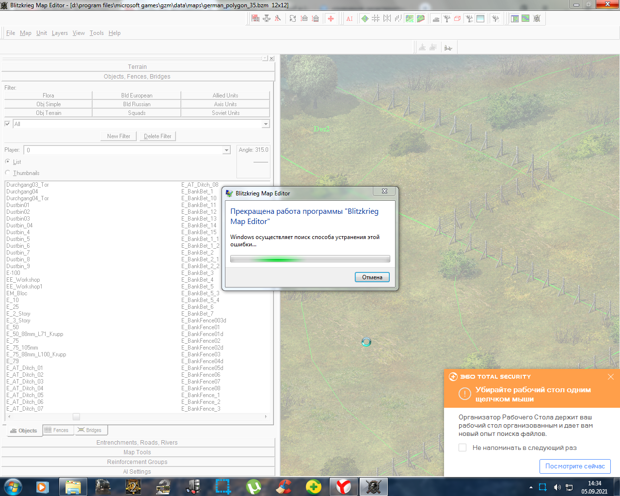620x496 pixels.
Task: Click the Отмена button in crash dialog
Action: [x=372, y=277]
